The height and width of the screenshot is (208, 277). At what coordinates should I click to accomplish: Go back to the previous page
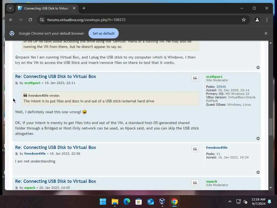11,20
